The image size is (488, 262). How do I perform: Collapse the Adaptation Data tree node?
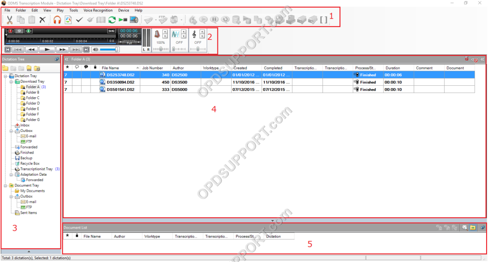click(x=11, y=174)
